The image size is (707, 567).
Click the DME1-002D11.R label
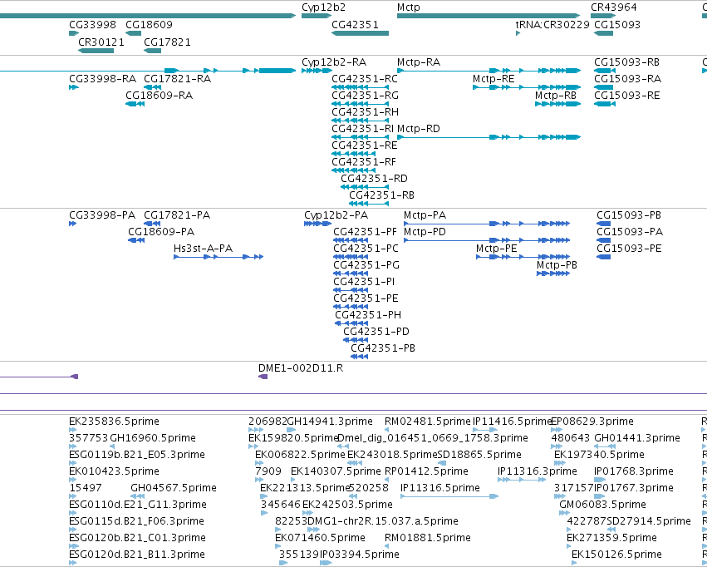coord(301,368)
